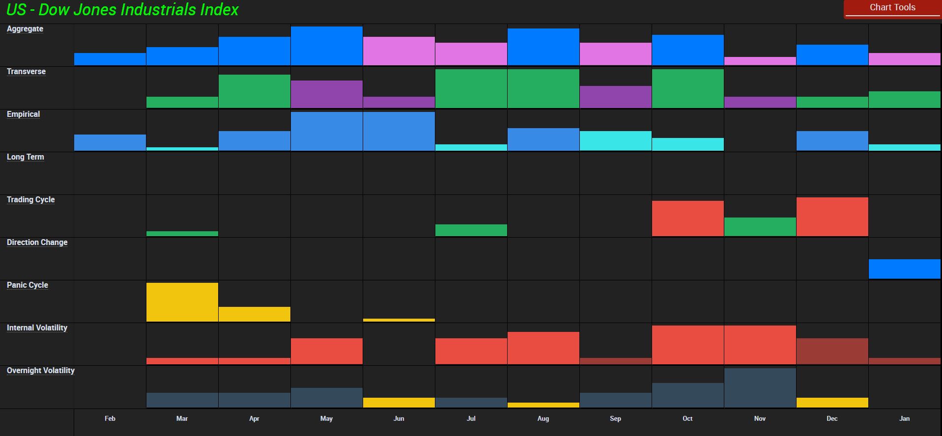Click the Internal Volatility row label

click(37, 328)
